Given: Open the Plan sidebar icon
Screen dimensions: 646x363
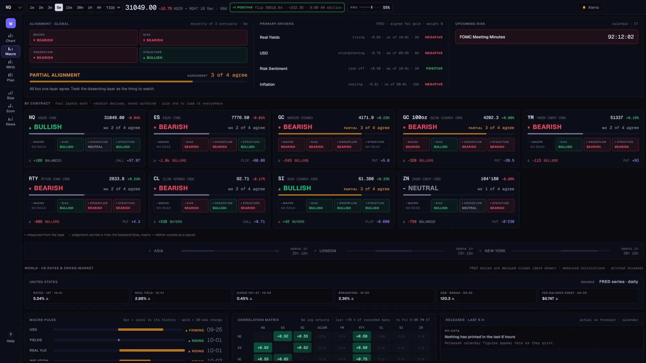Looking at the screenshot, I should [11, 77].
